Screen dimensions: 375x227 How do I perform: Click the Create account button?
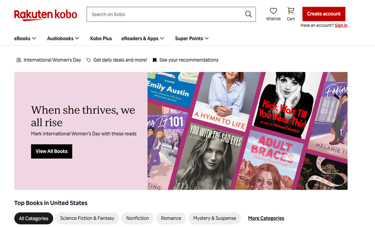323,14
